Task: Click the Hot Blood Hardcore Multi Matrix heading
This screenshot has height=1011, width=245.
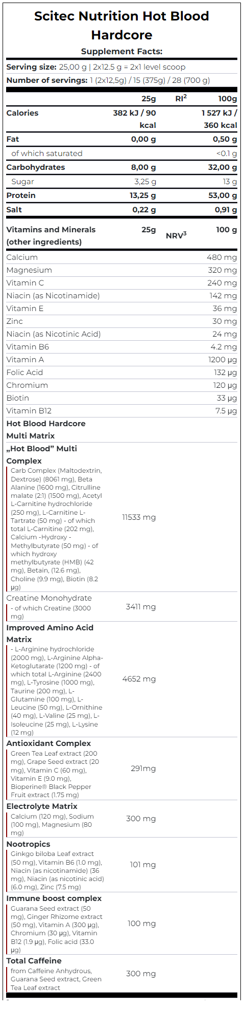Action: point(46,430)
